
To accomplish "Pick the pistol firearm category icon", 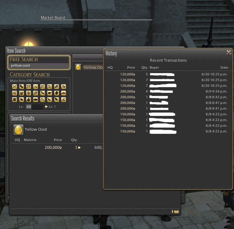I will coord(63,87).
